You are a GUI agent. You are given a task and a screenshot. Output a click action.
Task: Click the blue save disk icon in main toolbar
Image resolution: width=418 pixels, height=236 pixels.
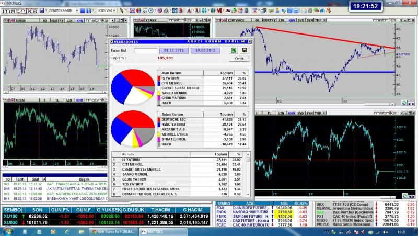click(42, 10)
